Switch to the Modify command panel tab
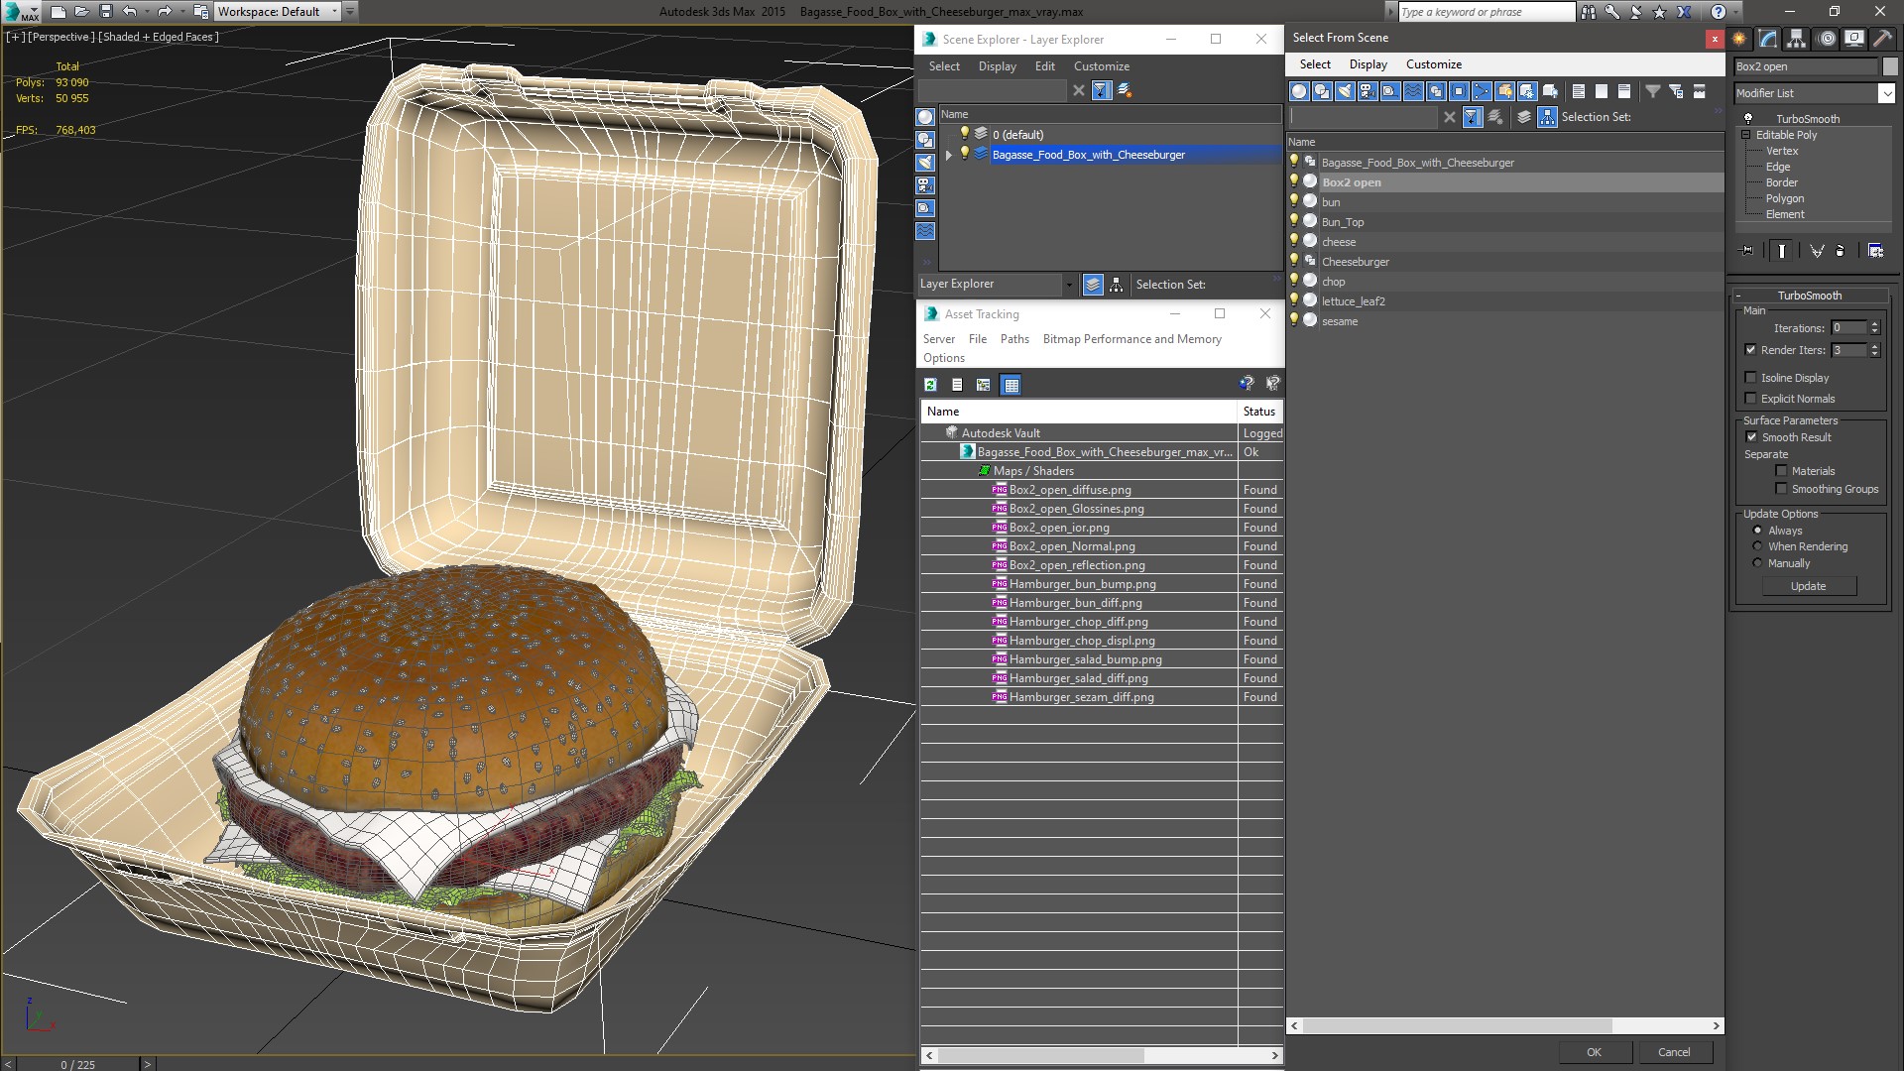The height and width of the screenshot is (1071, 1904). pos(1768,39)
